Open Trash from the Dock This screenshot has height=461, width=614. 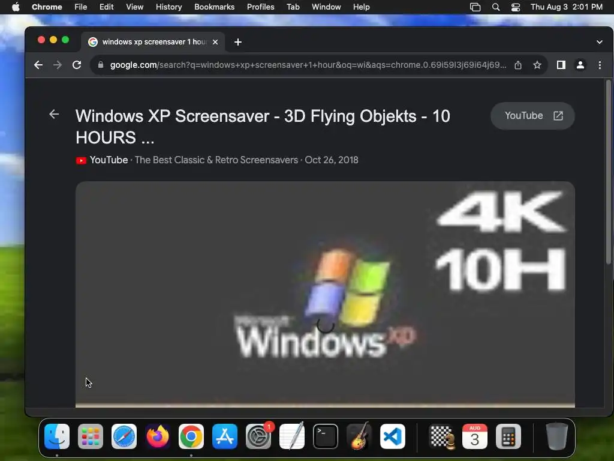[557, 436]
